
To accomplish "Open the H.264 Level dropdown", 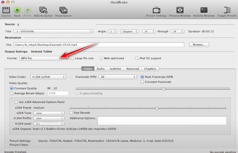I will [x=49, y=124].
